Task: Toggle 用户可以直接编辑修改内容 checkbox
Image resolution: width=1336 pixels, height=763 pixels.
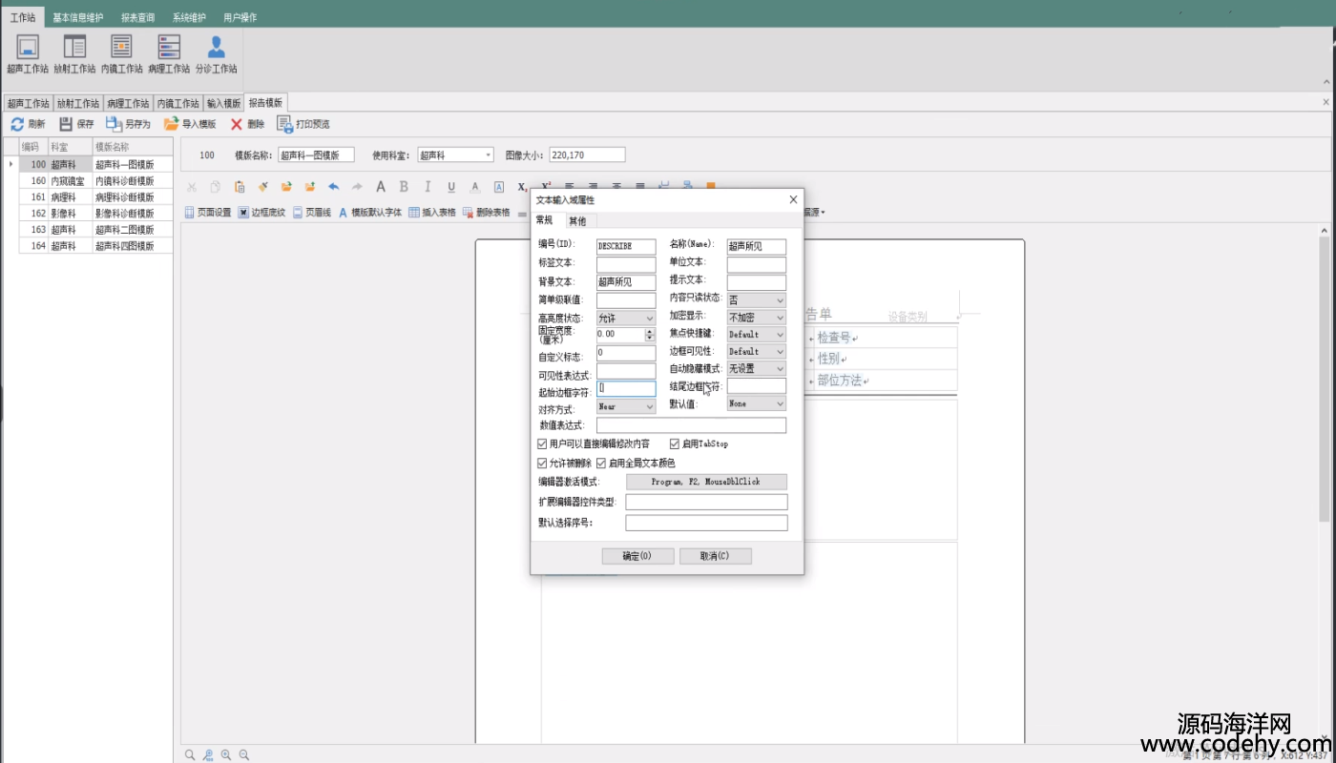Action: coord(543,444)
